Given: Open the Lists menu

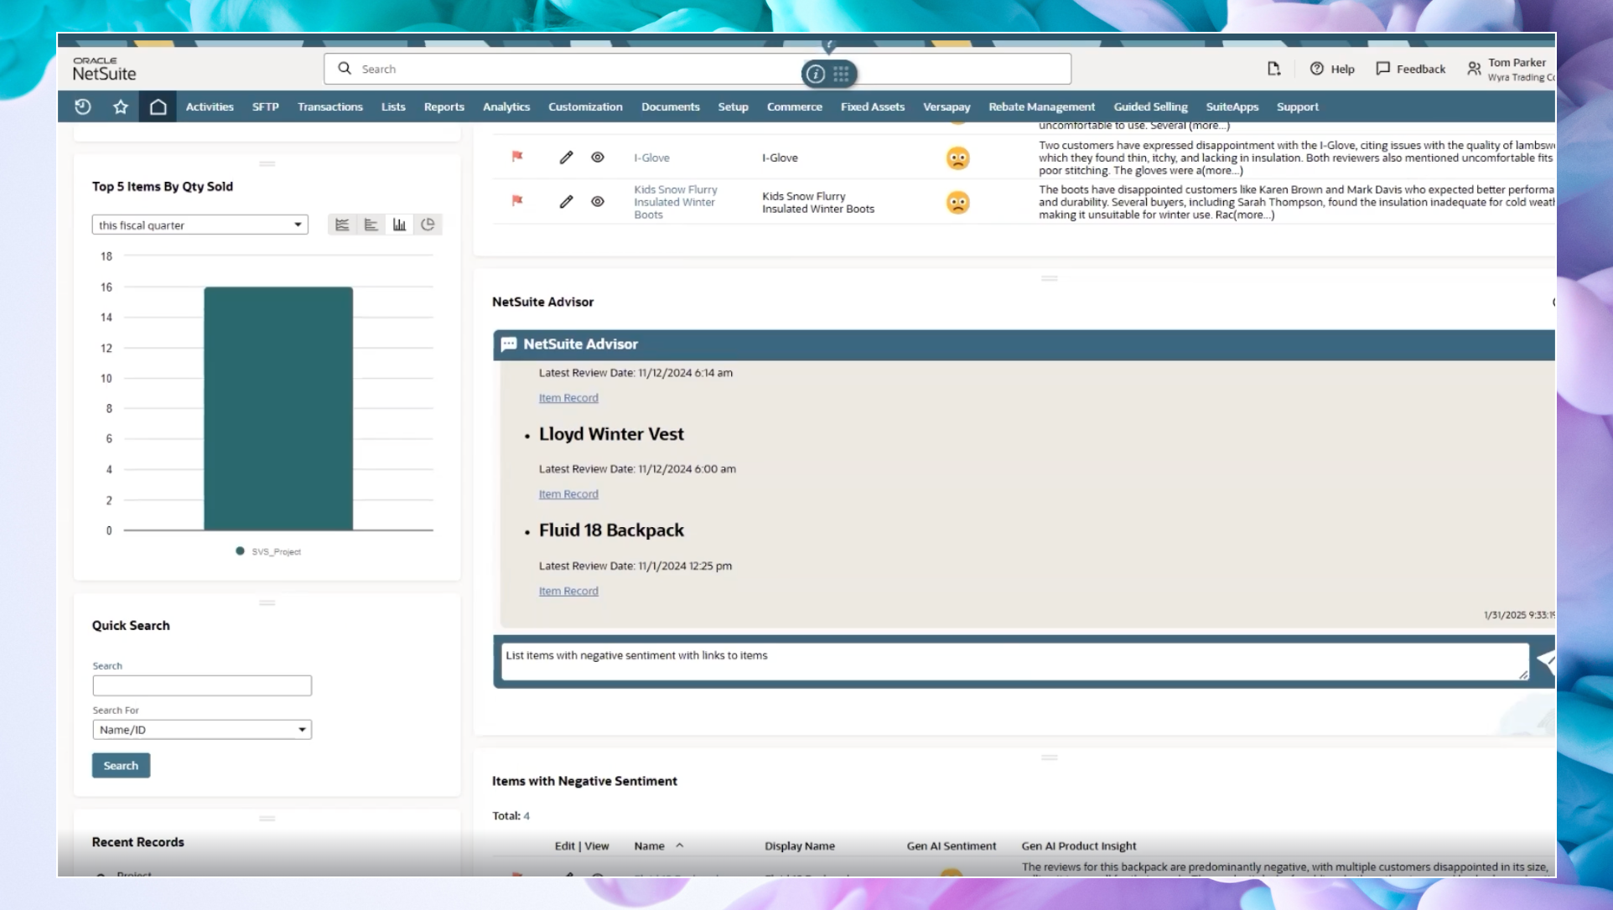Looking at the screenshot, I should 393,106.
